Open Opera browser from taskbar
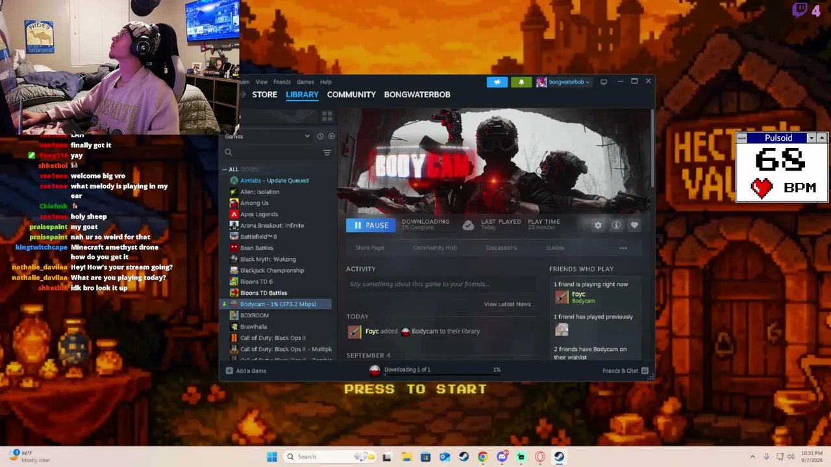Viewport: 831px width, 467px height. click(540, 457)
